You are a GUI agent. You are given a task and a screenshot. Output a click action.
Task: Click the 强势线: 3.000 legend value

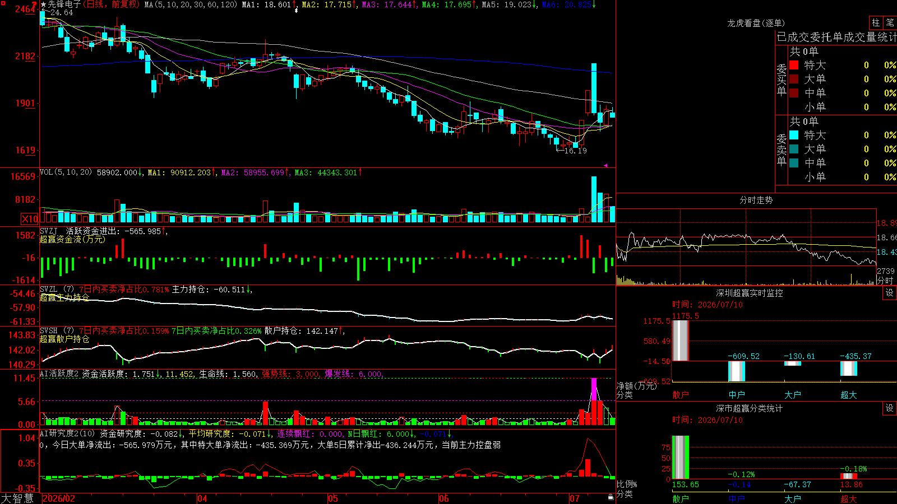[x=290, y=374]
